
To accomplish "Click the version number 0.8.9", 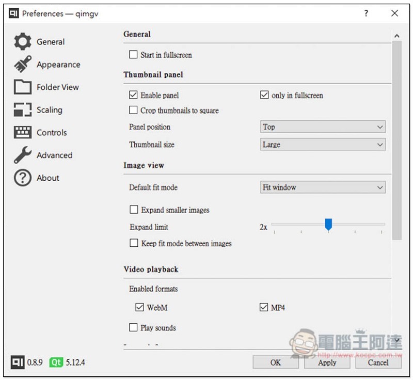I will [35, 362].
